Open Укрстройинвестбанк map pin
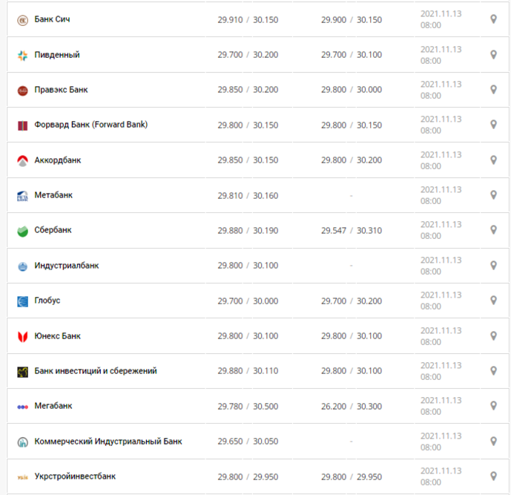This screenshot has height=495, width=511. [x=493, y=476]
